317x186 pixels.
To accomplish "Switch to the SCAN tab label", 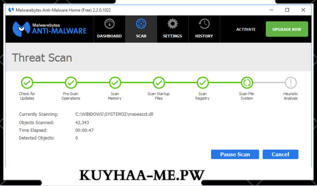I will pyautogui.click(x=141, y=36).
